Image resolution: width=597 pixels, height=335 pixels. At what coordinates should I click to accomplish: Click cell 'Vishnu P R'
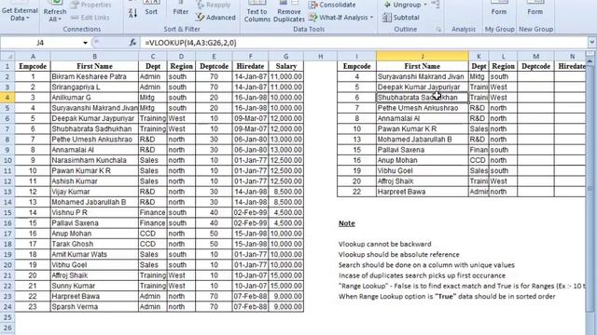(94, 213)
